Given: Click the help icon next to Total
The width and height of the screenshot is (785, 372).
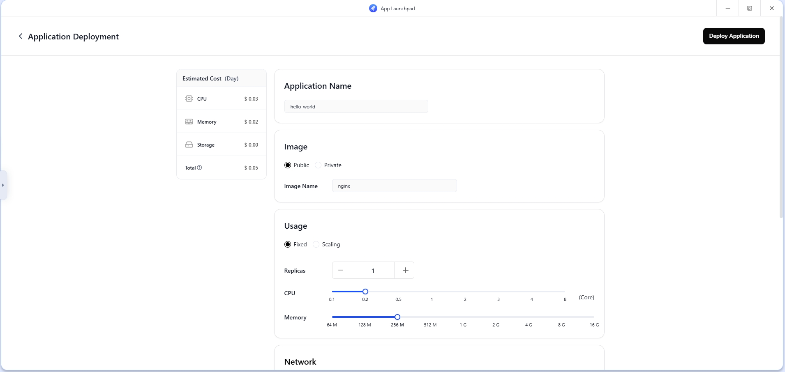Looking at the screenshot, I should 200,168.
